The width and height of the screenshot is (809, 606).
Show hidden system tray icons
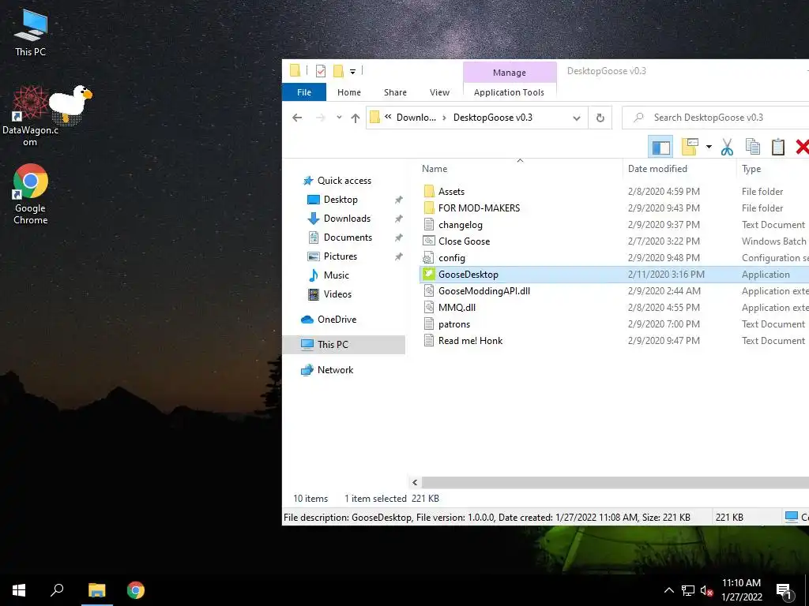coord(668,590)
